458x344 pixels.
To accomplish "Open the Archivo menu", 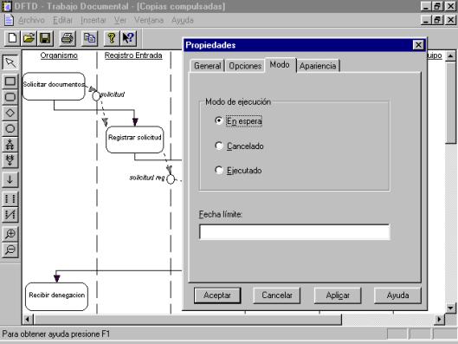I will pyautogui.click(x=31, y=20).
